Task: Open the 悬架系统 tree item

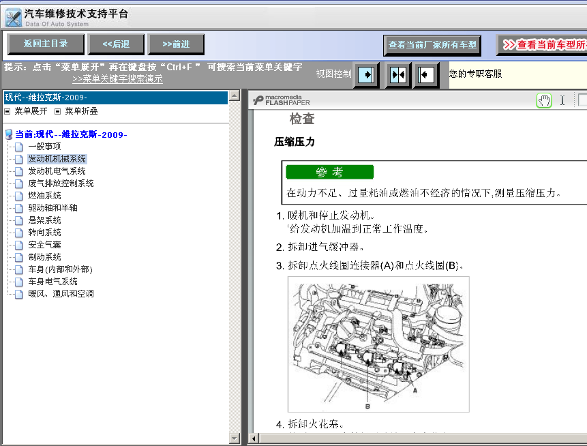Action: [44, 220]
